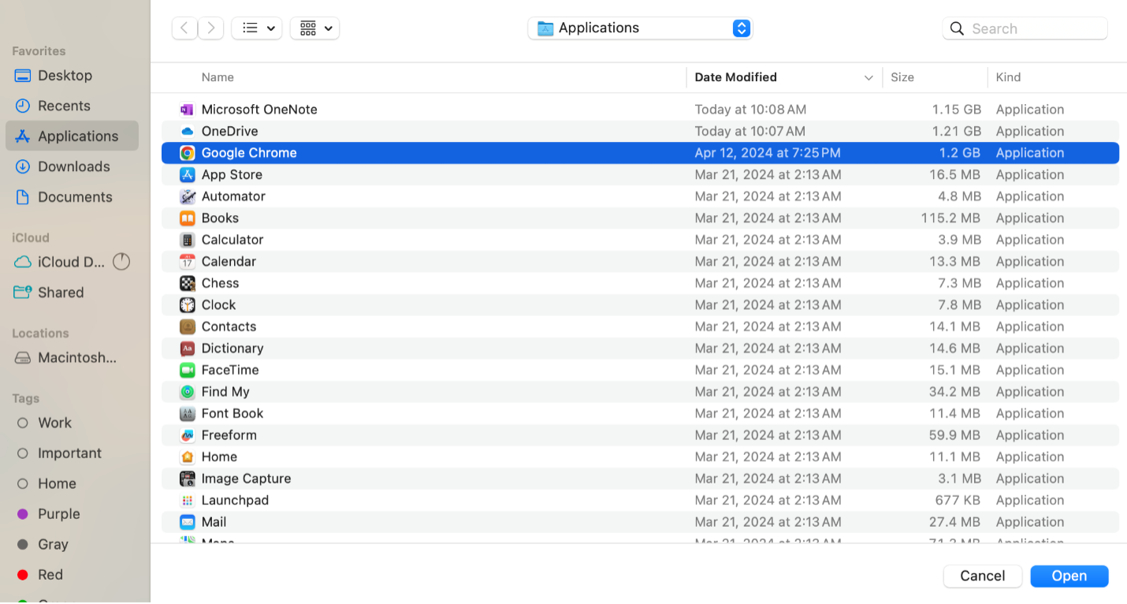Click the App Store icon in list

[x=187, y=175]
